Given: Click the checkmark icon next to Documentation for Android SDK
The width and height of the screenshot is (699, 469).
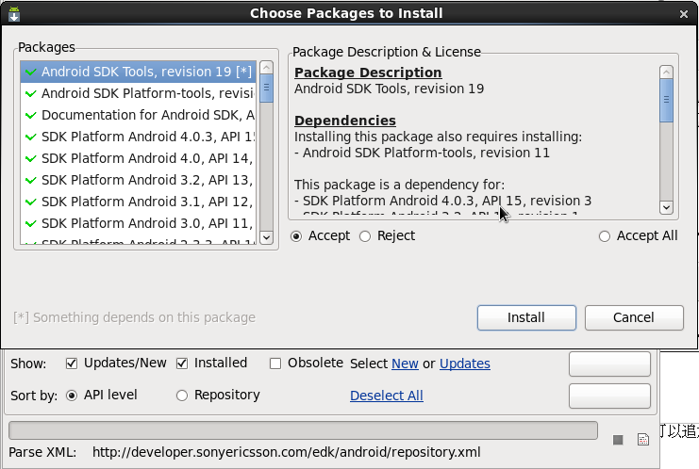Looking at the screenshot, I should (x=31, y=115).
